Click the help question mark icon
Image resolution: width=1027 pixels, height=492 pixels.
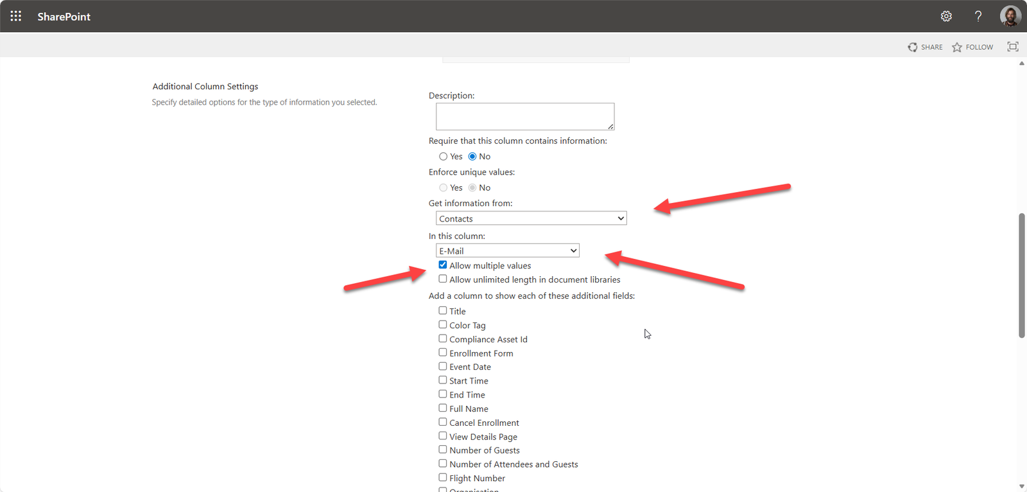point(978,16)
